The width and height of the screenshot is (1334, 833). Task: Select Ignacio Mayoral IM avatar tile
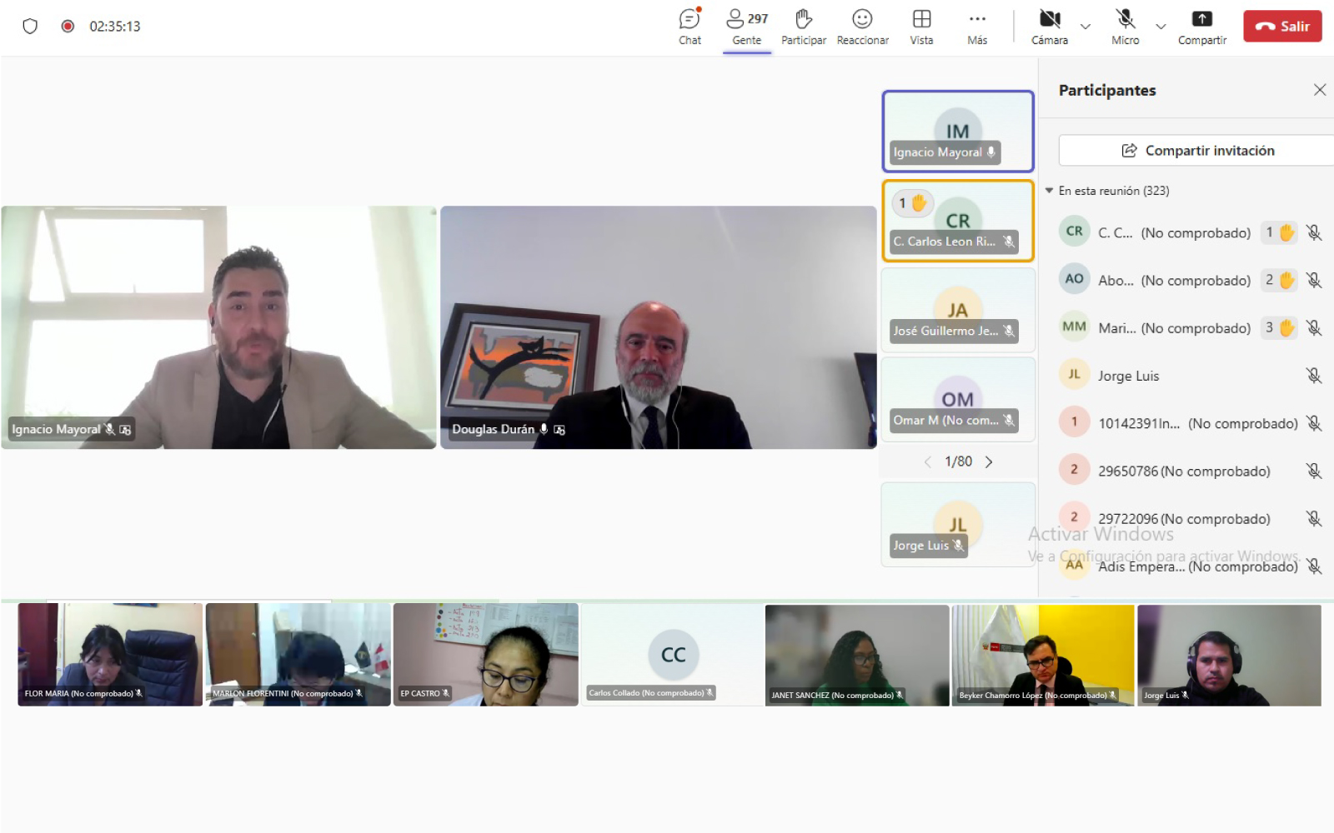(x=958, y=131)
